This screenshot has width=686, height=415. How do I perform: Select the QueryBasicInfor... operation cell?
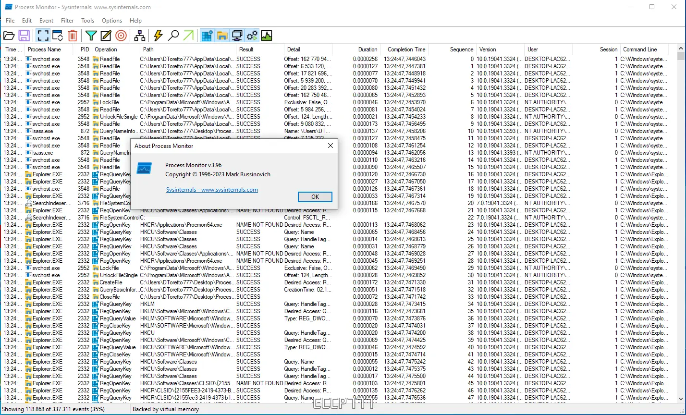point(116,290)
